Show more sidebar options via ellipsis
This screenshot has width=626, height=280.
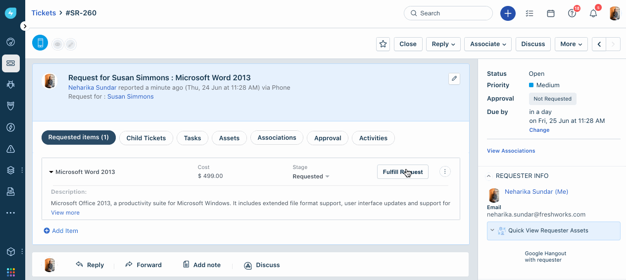coord(11,213)
